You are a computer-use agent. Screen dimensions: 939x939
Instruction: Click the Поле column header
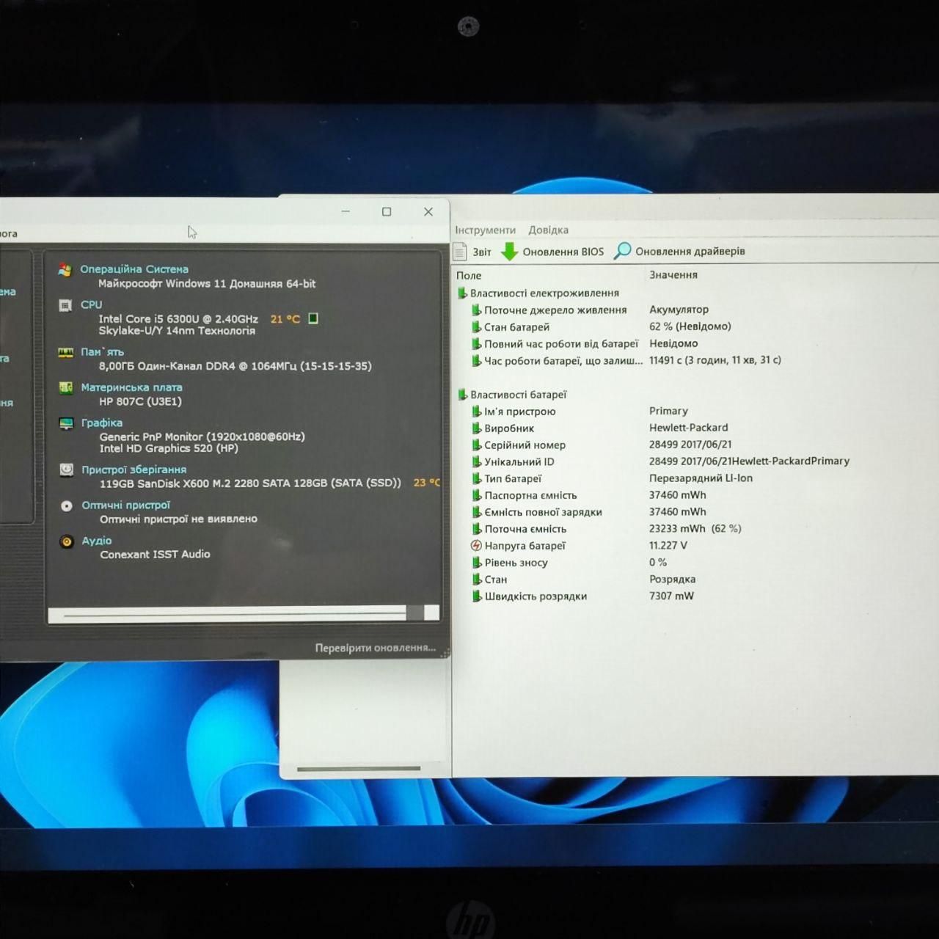tap(469, 276)
